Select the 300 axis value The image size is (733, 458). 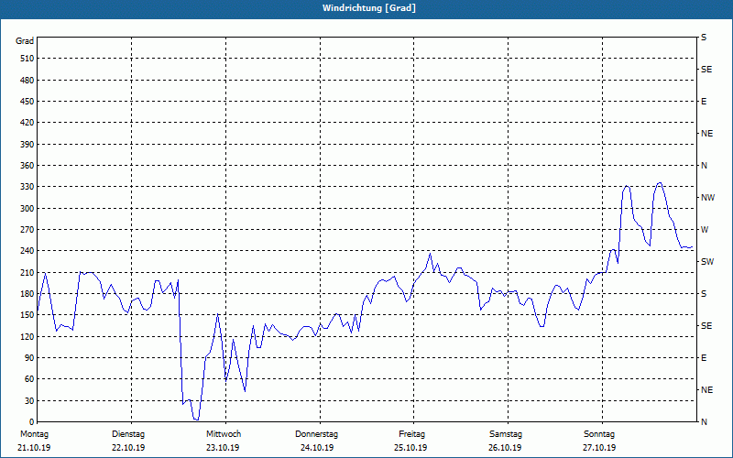coord(27,208)
